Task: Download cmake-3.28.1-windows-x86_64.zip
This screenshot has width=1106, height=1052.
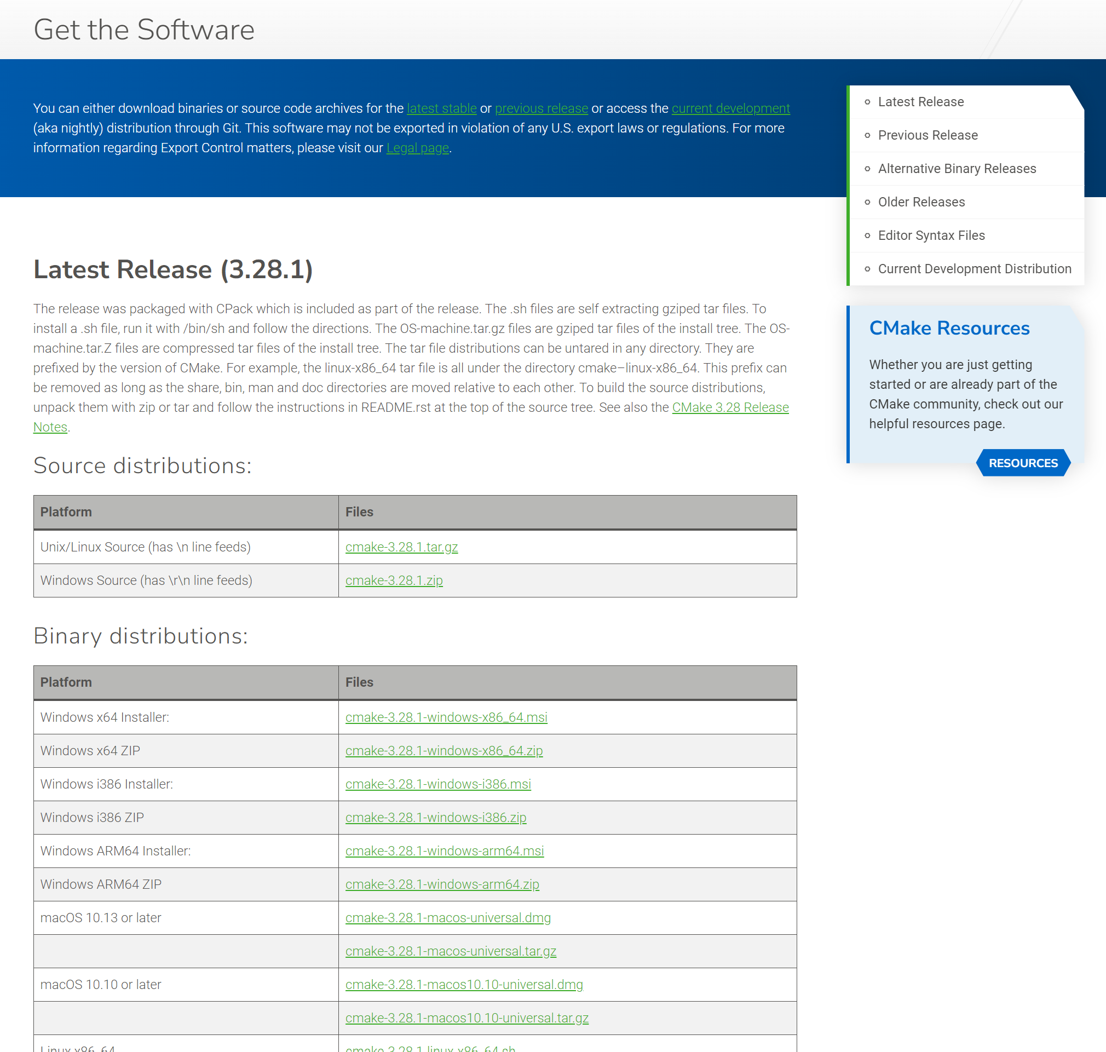Action: (x=444, y=751)
